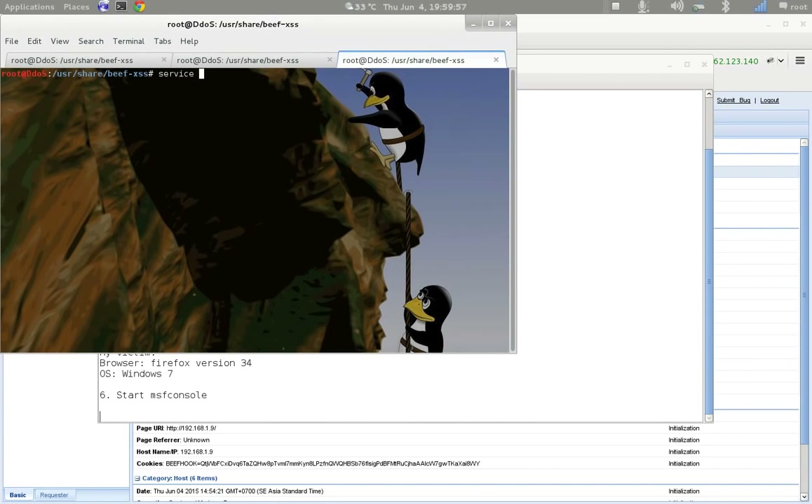Screen dimensions: 812x504
Task: Open the terminal launcher in top panel
Action: [121, 6]
